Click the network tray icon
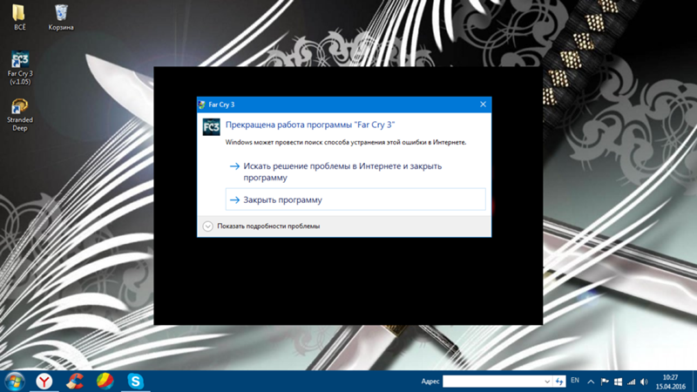Viewport: 697px width, 392px height. [x=631, y=382]
